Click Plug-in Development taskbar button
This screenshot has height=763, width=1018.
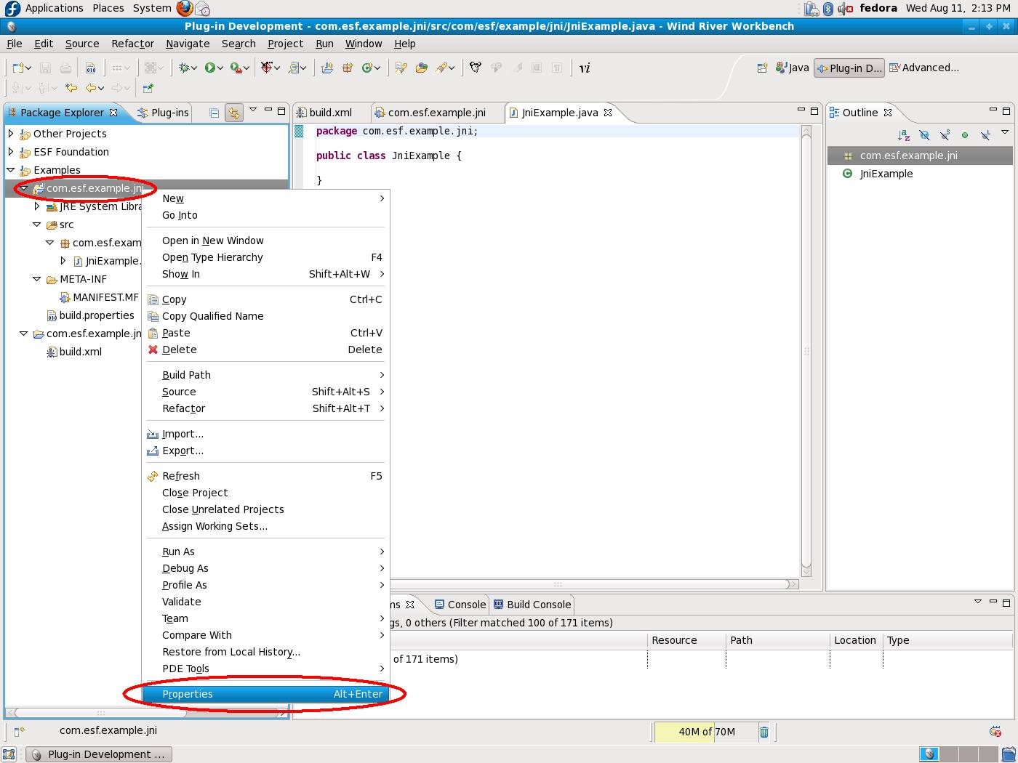pyautogui.click(x=99, y=754)
